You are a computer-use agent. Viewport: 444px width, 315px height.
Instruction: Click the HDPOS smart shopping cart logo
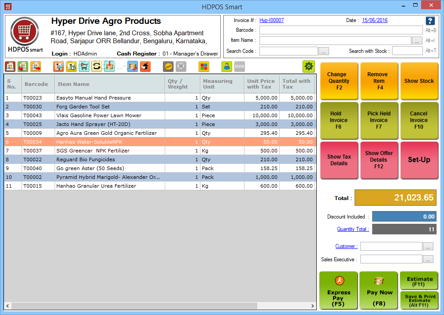(25, 31)
